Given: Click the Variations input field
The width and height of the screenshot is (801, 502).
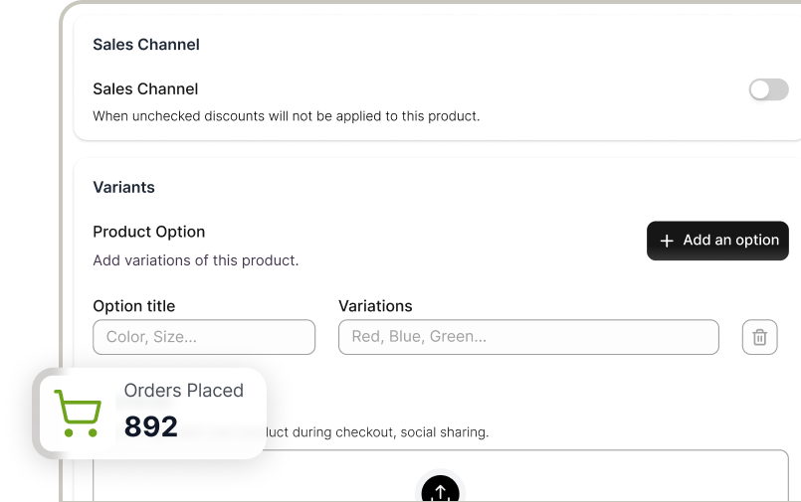Looking at the screenshot, I should [528, 337].
